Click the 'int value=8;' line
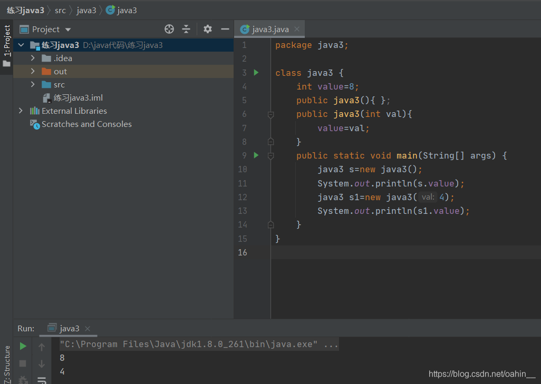This screenshot has height=384, width=541. click(x=327, y=86)
